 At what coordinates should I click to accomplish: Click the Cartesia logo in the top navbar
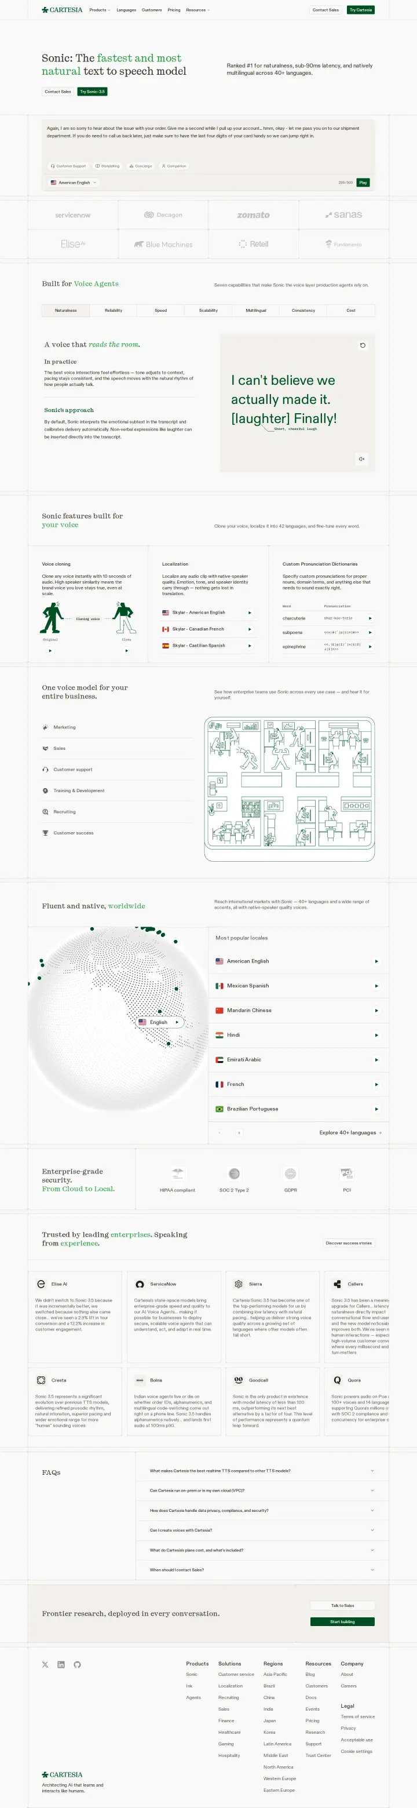(x=62, y=10)
